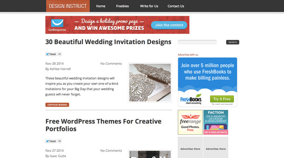The height and width of the screenshot is (158, 284).
Task: Tweet the WordPress themes article
Action: coord(51,141)
